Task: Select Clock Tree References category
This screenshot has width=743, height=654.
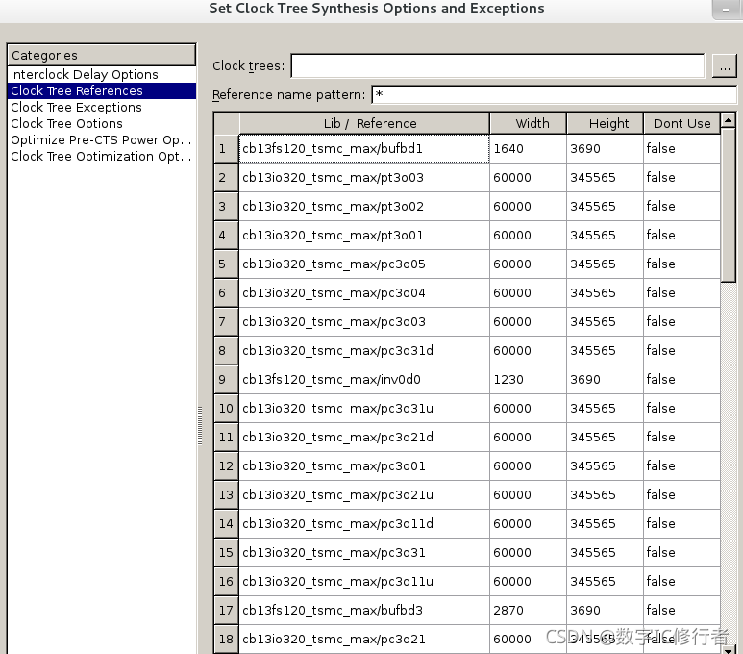Action: (102, 90)
